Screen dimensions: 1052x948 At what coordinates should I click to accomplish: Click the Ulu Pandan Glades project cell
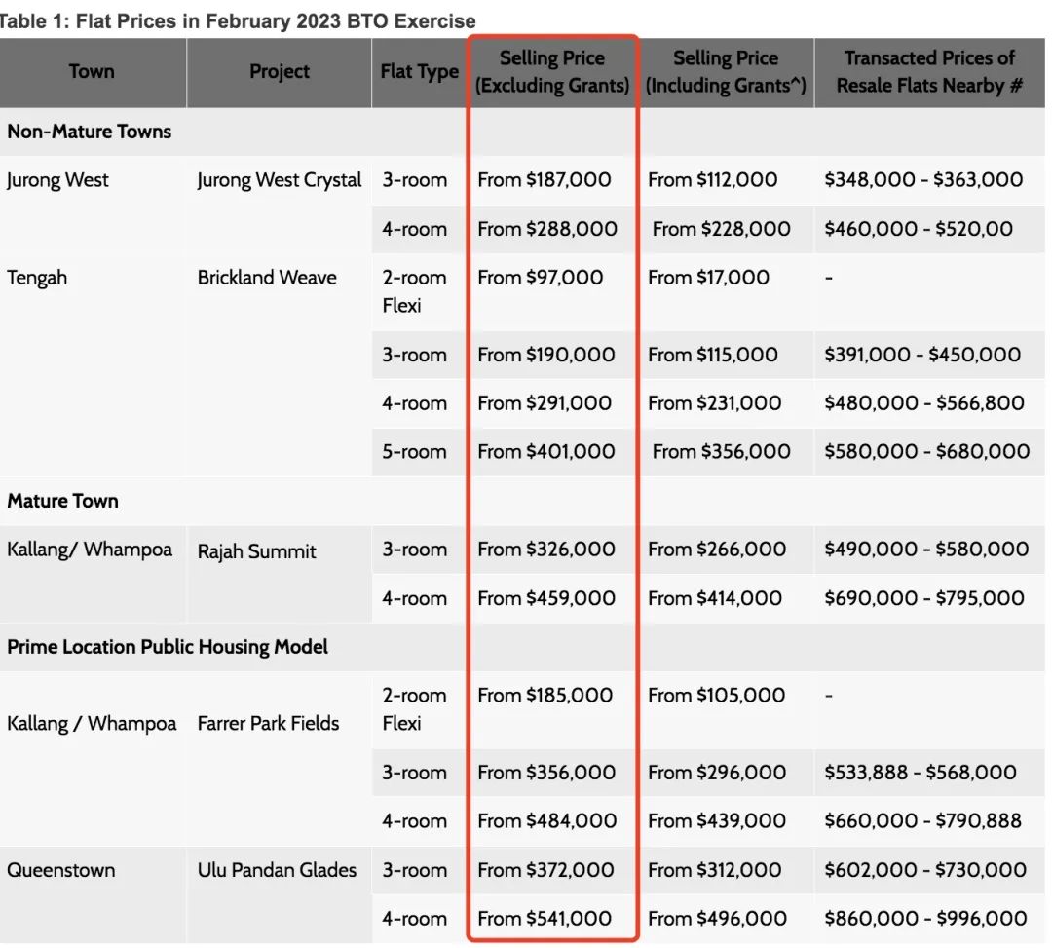278,870
